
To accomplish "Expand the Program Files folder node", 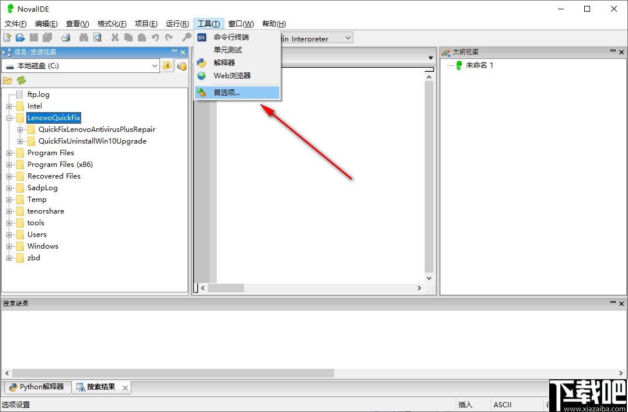I will pos(9,153).
